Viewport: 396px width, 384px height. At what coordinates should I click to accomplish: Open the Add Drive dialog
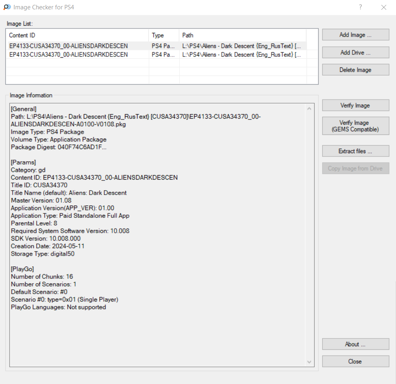coord(355,52)
